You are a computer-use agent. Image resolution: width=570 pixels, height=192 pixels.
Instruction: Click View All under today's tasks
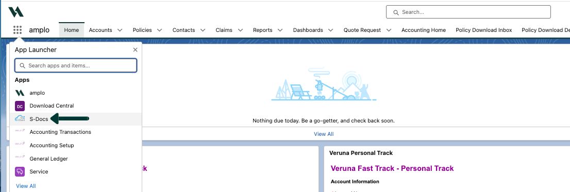(324, 134)
